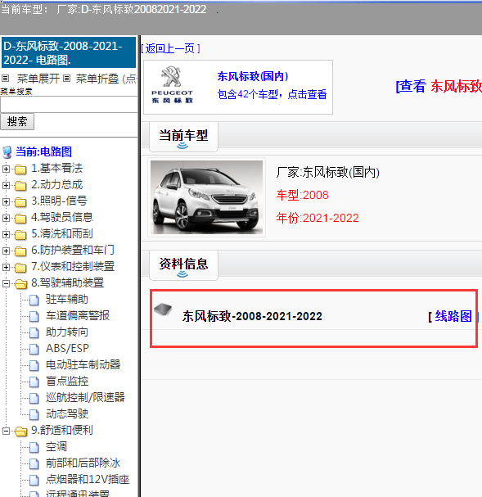Click the 资料信息 section tab
Viewport: 482px width, 497px height.
pyautogui.click(x=183, y=265)
